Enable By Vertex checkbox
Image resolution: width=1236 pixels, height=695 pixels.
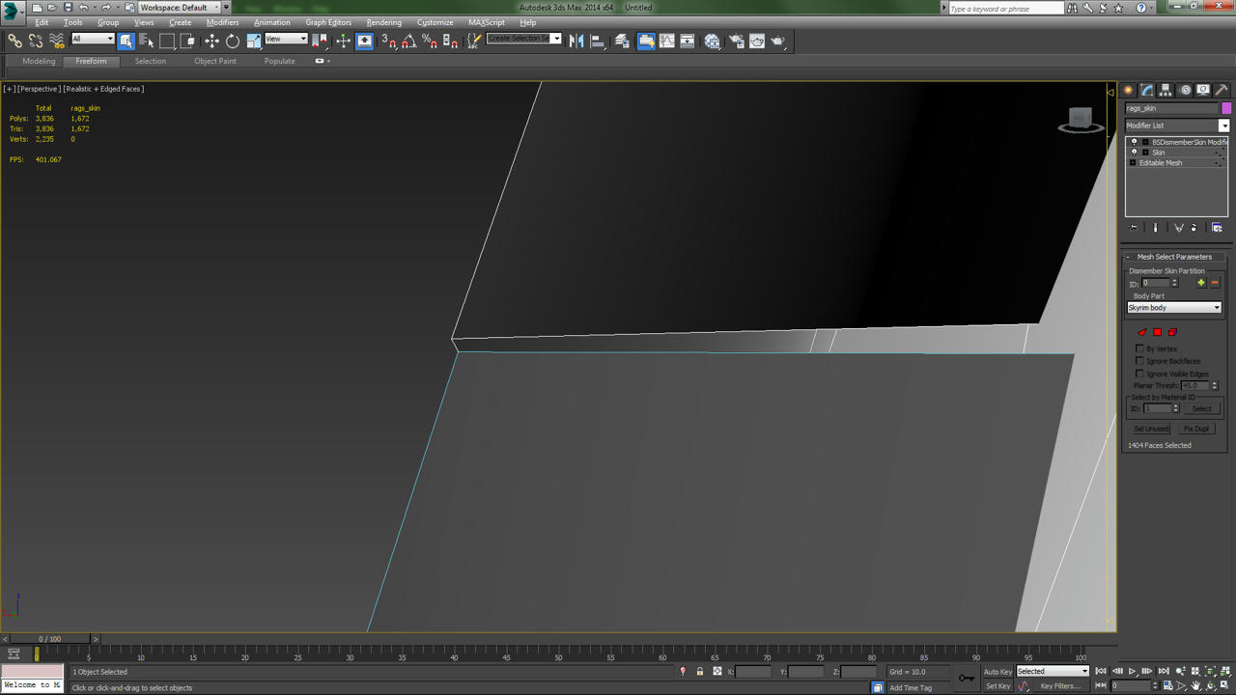(1139, 348)
